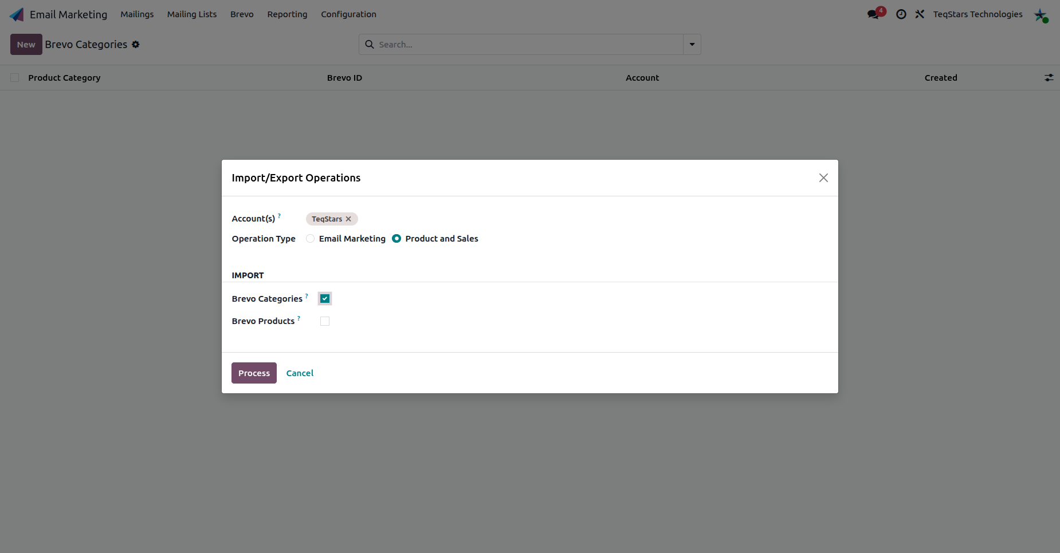This screenshot has width=1060, height=553.
Task: Click the Email Marketing app title
Action: coord(68,14)
